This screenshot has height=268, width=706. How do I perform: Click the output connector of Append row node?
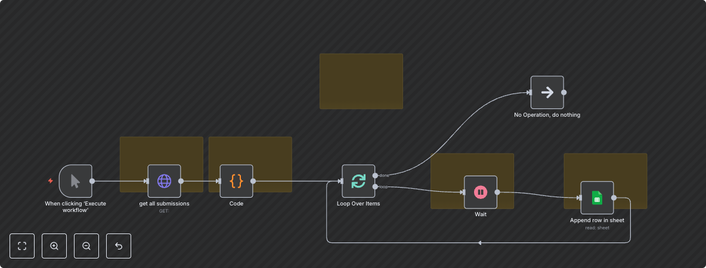tap(614, 198)
